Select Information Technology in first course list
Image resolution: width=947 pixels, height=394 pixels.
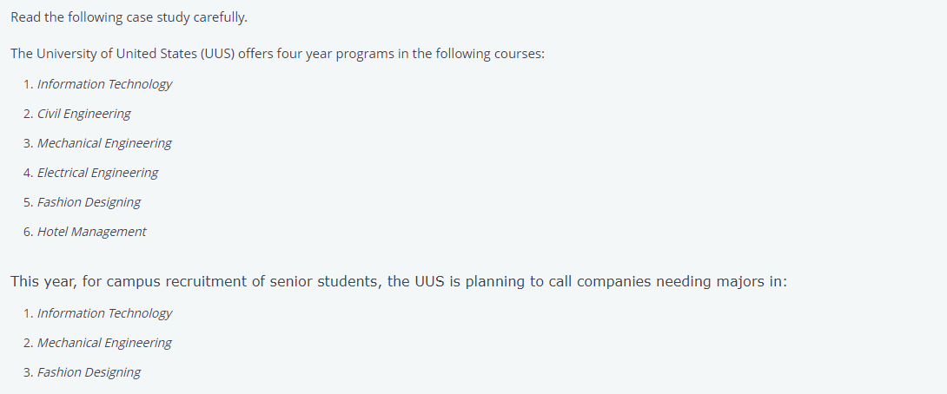104,84
